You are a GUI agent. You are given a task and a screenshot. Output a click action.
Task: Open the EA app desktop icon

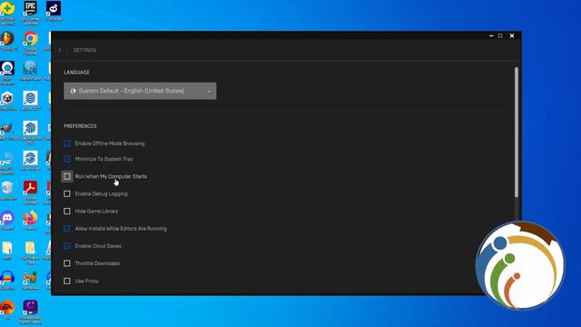pos(7,310)
